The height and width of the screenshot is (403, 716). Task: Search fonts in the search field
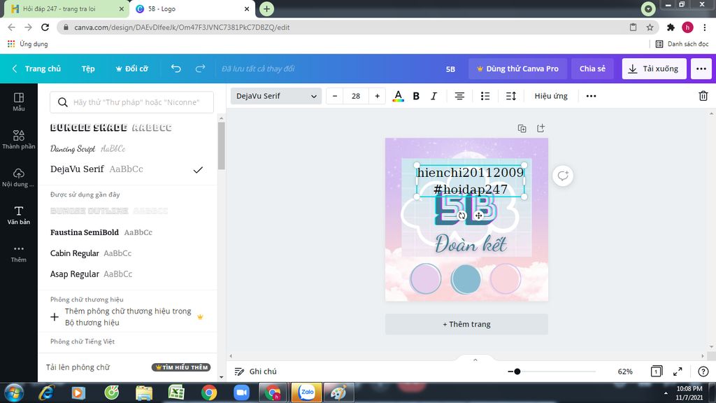coord(131,102)
